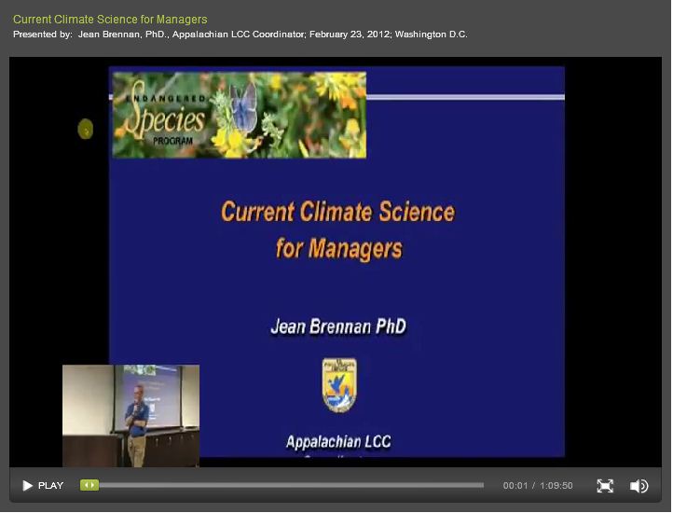Click the blue butterfly in the banner image
The width and height of the screenshot is (673, 513).
click(x=243, y=105)
